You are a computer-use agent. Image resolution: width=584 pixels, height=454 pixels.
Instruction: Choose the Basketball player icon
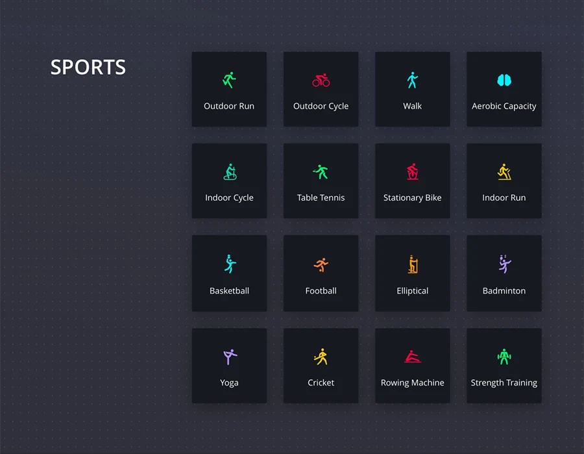pyautogui.click(x=230, y=264)
